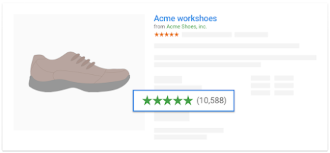Select the first large green star
The width and height of the screenshot is (330, 153).
[x=147, y=101]
